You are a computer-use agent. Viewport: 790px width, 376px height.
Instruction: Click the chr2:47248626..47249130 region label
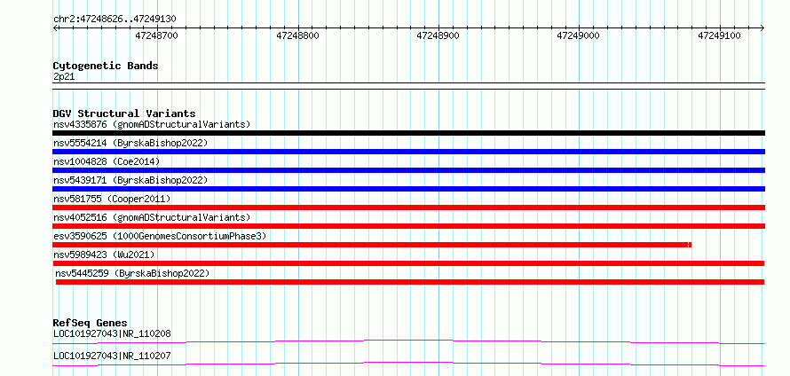115,20
